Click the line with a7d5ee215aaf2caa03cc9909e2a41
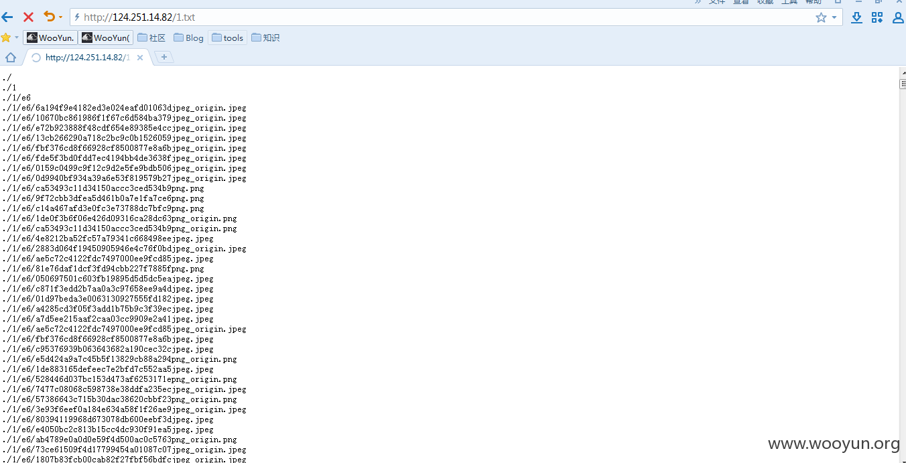Screen dimensions: 906x463 point(108,319)
